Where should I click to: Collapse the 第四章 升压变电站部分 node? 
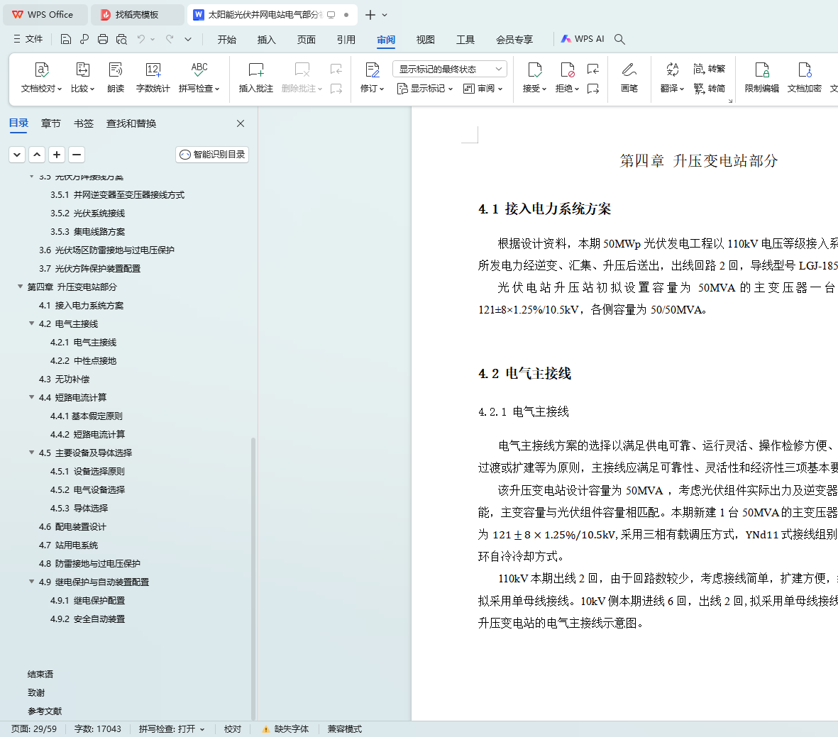click(x=21, y=287)
